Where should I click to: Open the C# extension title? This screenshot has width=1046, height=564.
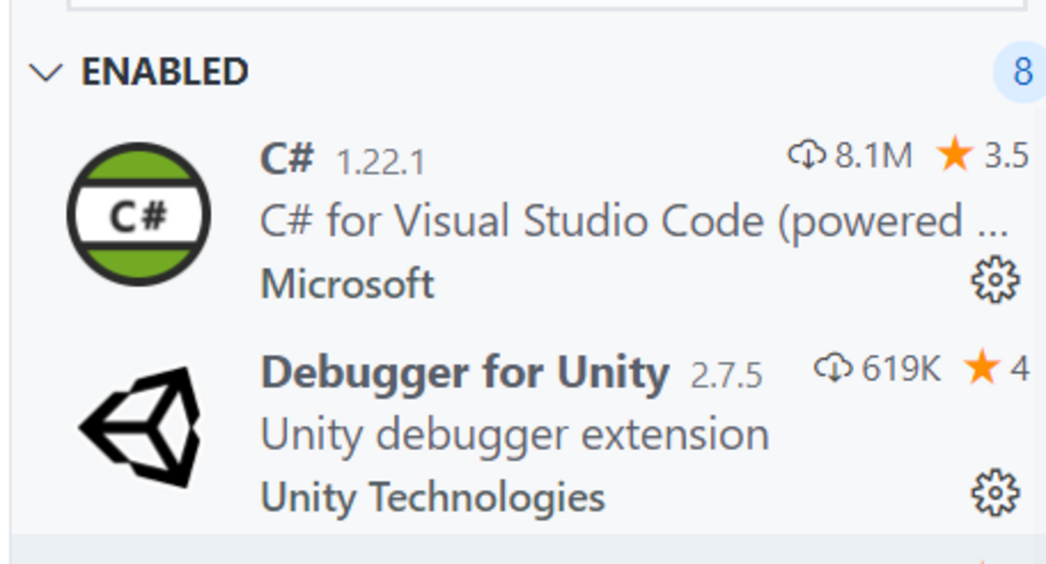pyautogui.click(x=287, y=158)
